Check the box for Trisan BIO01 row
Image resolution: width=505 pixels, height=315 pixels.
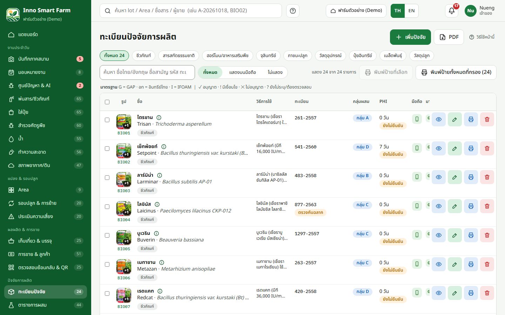coord(107,120)
